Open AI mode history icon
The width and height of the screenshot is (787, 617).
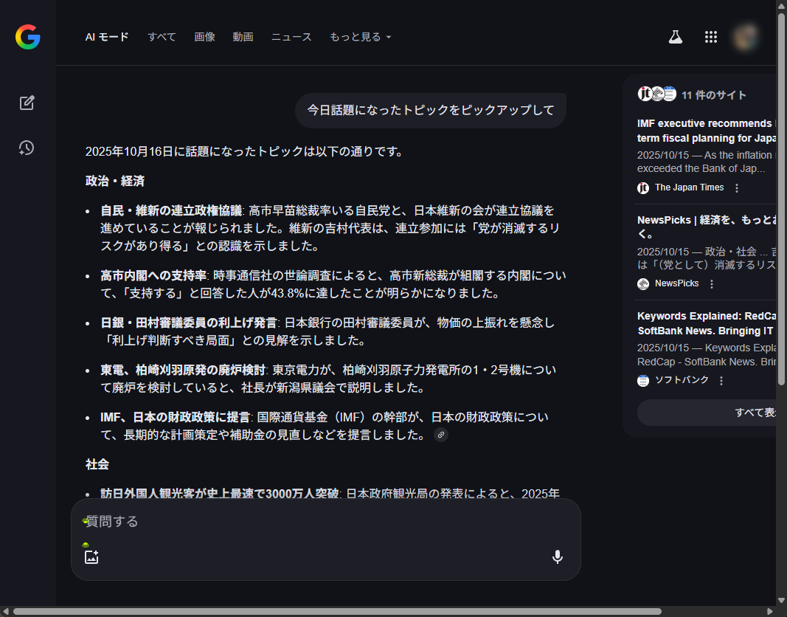point(27,148)
